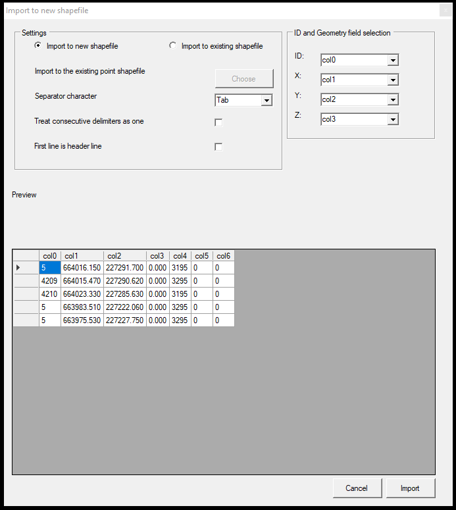Click the col5 column header

tap(202, 255)
